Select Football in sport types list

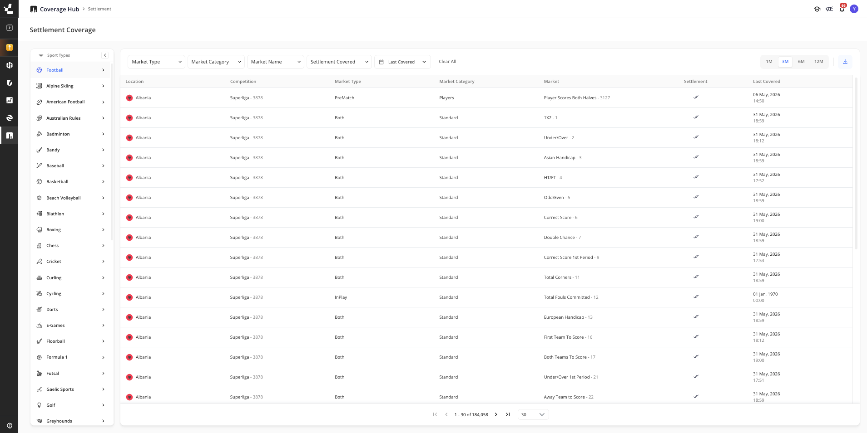(70, 70)
